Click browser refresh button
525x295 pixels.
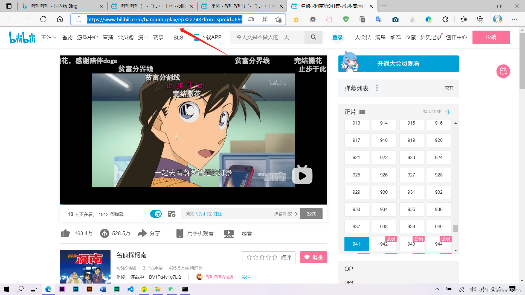coord(43,19)
